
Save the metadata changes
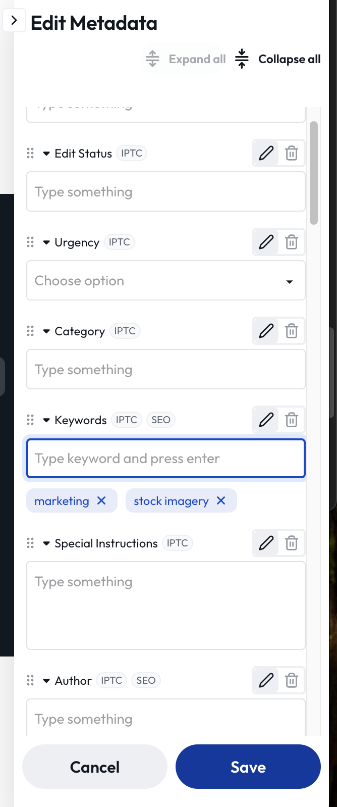click(x=248, y=767)
